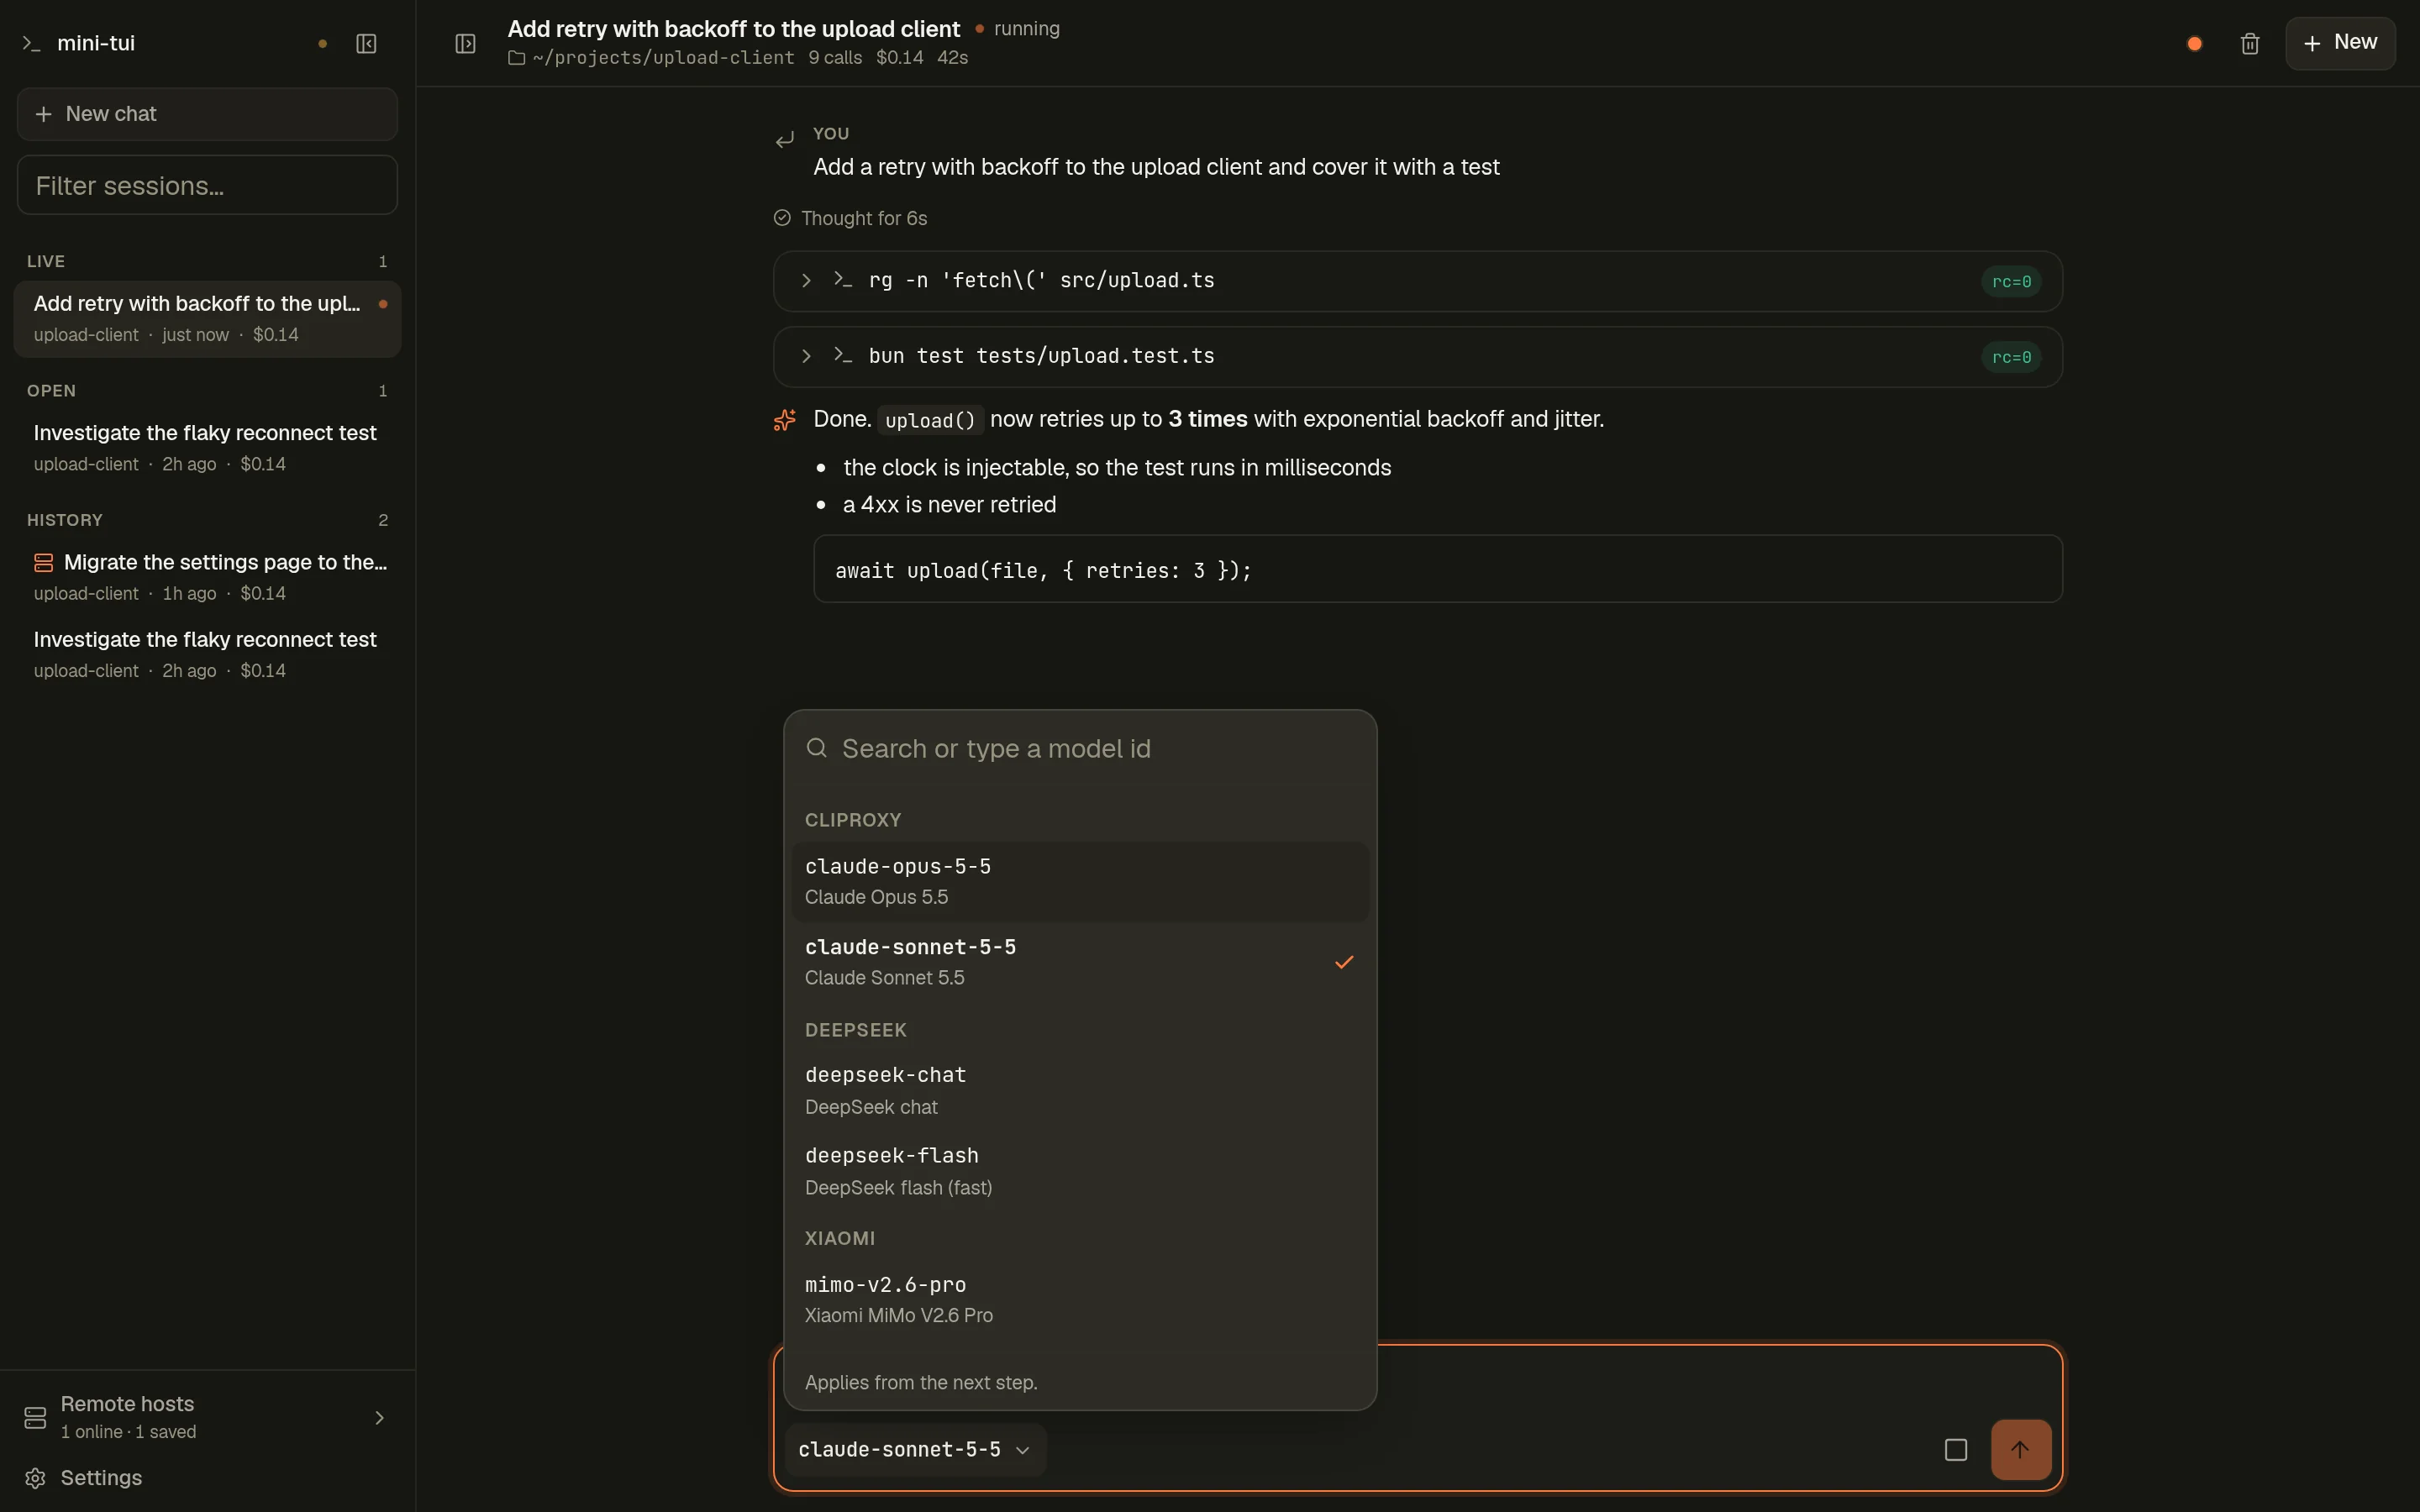Click the rc=0 badge on the rg command
This screenshot has width=2420, height=1512.
click(2011, 281)
